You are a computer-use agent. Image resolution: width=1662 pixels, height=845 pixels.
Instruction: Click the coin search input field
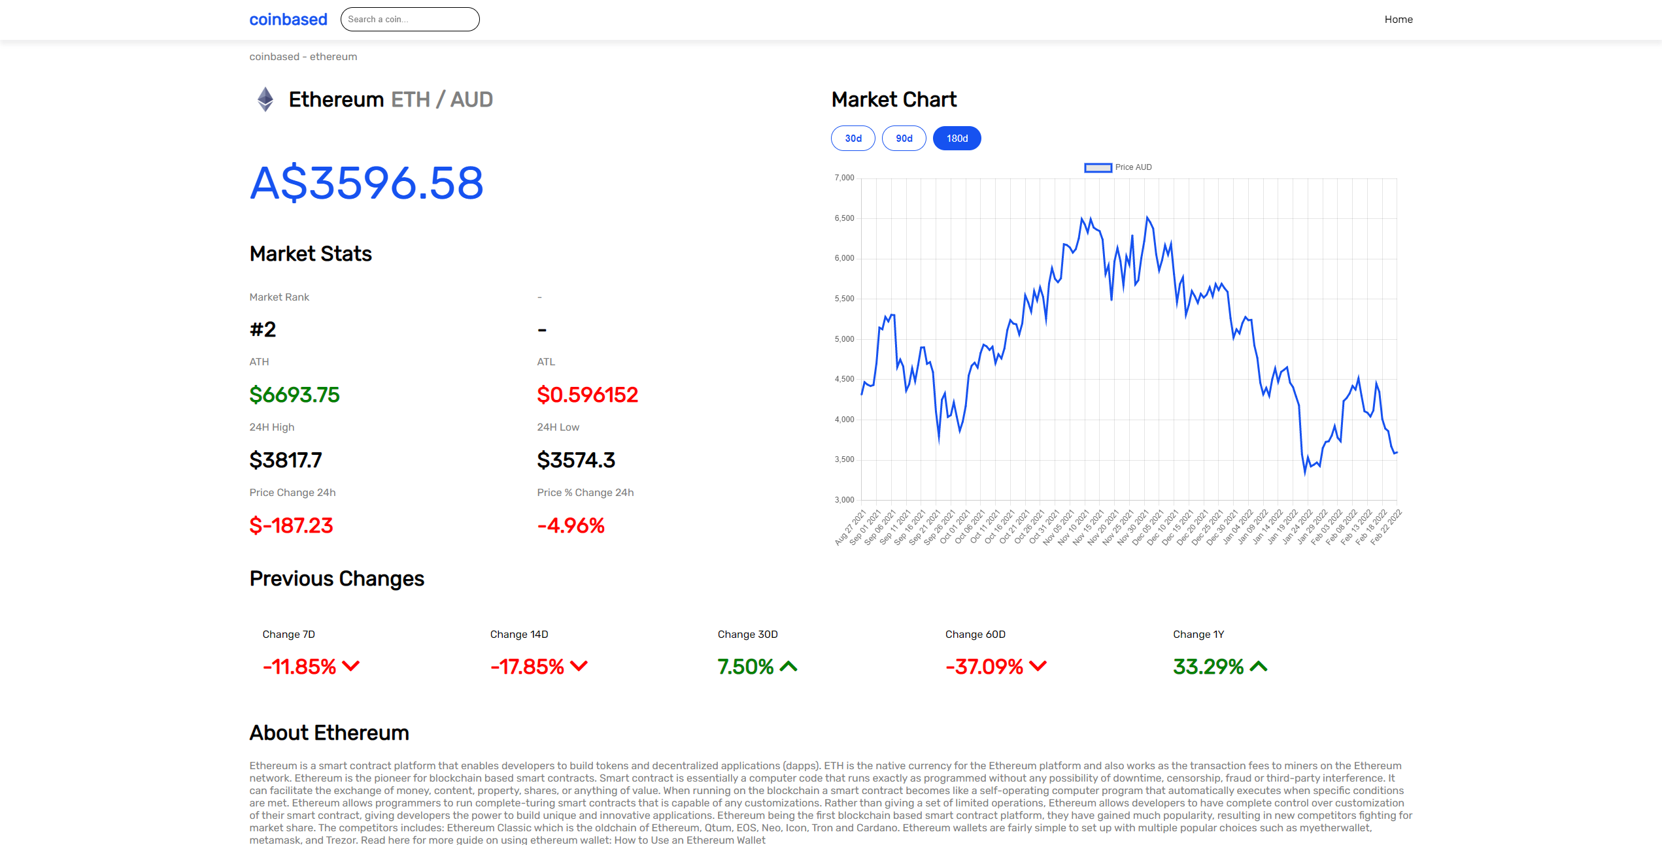410,19
